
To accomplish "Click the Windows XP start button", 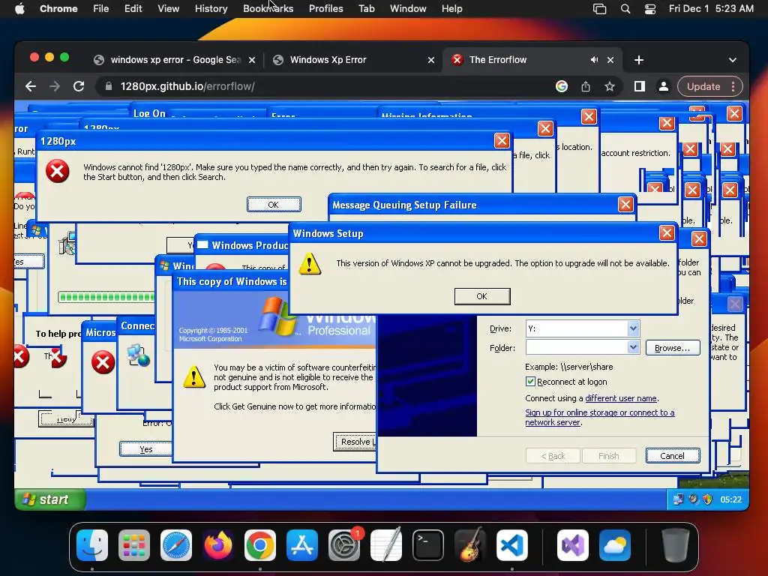I will 50,499.
